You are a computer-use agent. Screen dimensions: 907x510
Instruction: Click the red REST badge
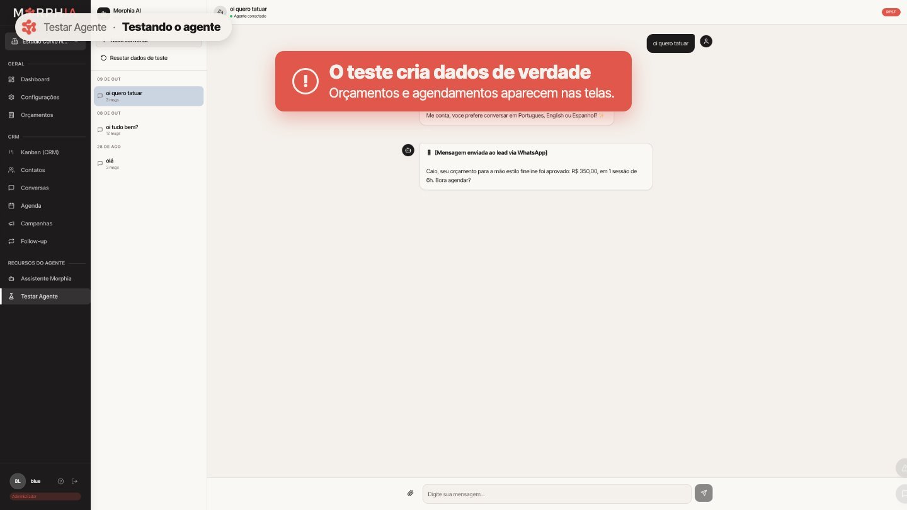coord(891,12)
